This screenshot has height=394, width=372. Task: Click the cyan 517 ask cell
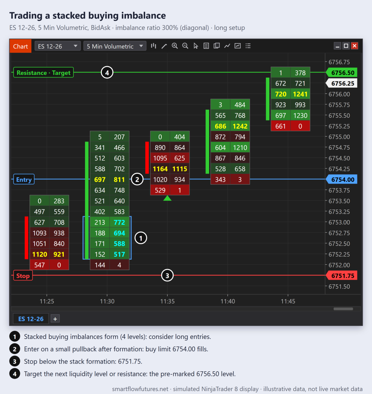[x=120, y=255]
